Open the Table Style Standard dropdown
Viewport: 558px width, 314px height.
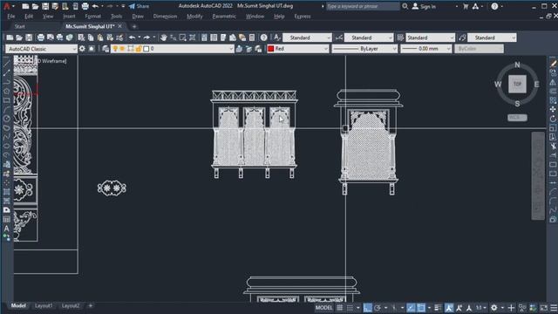430,38
